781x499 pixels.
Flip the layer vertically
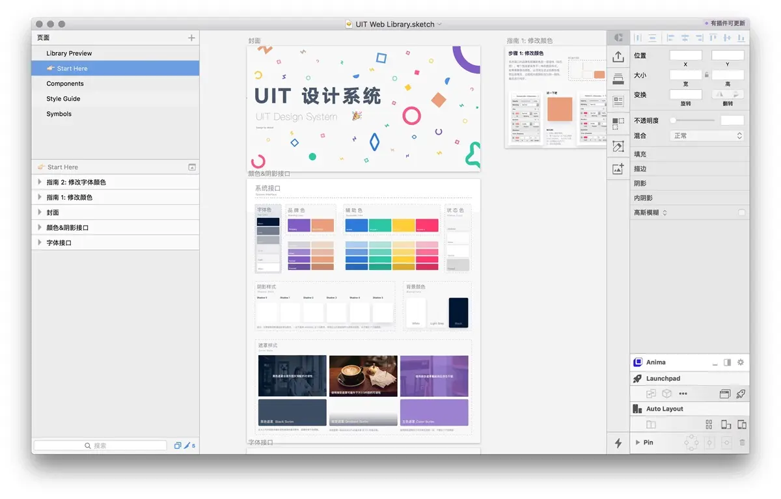click(736, 94)
